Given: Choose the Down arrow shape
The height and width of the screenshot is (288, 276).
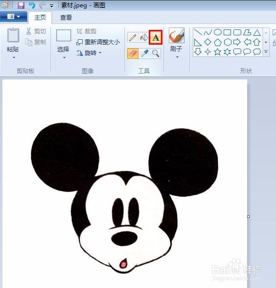Looking at the screenshot, I should click(198, 52).
